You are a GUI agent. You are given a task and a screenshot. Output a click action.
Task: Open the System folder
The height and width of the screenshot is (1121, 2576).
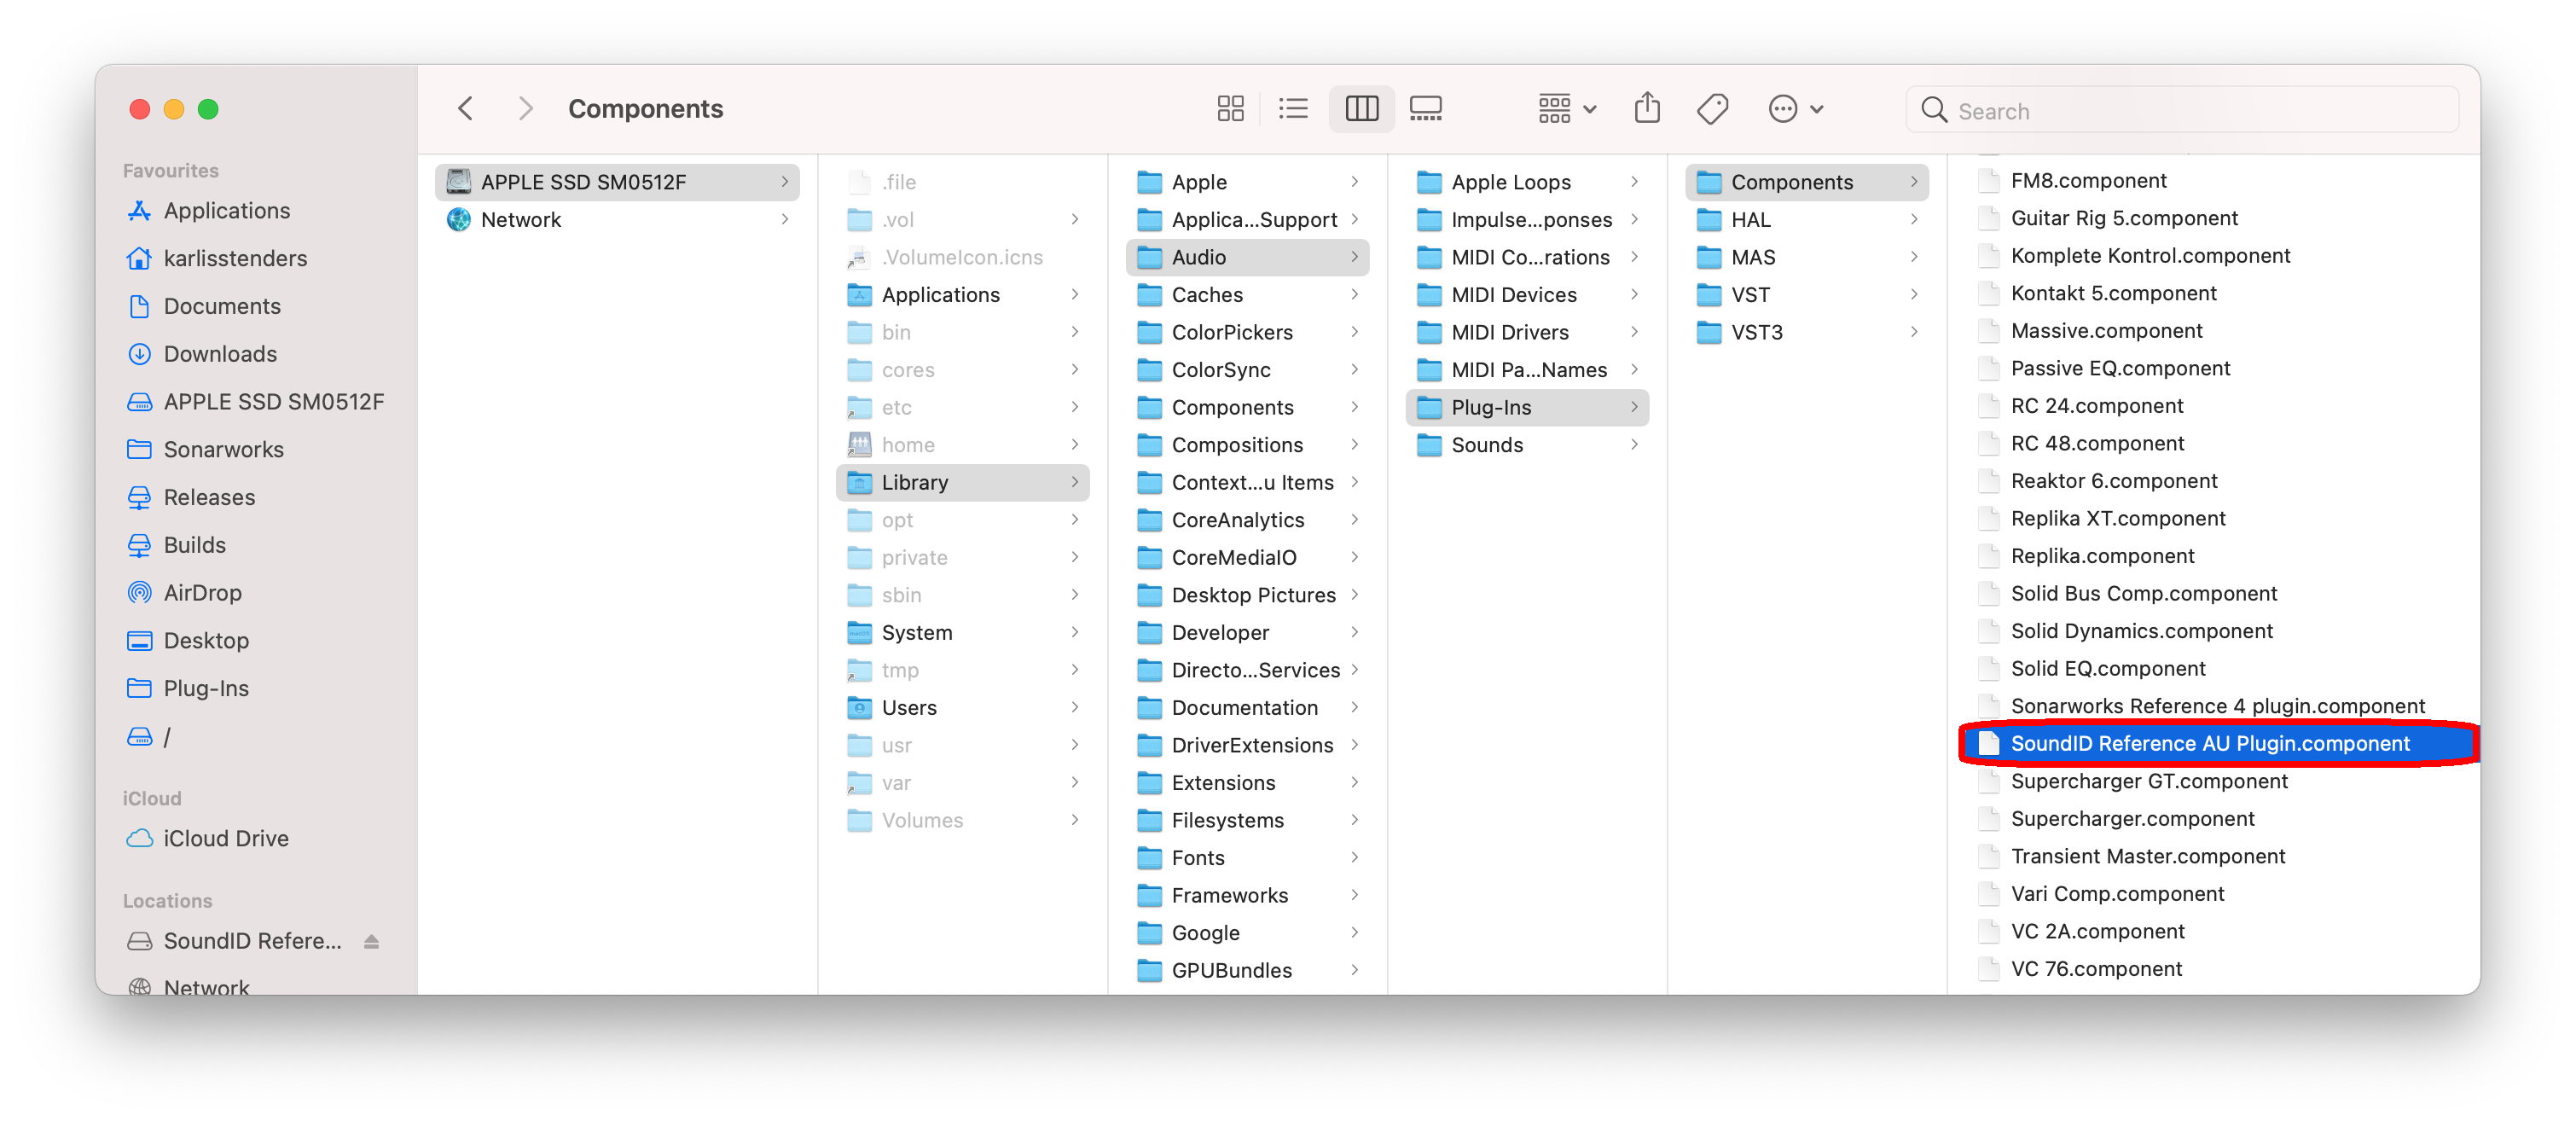pos(962,633)
